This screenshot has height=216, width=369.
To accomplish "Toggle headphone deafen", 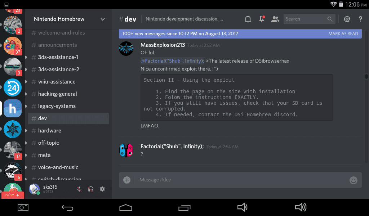I will point(90,189).
